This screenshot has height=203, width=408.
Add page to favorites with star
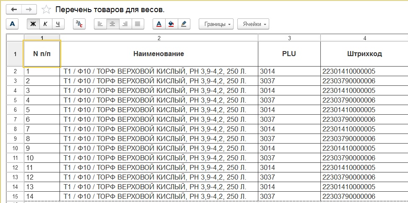47,9
